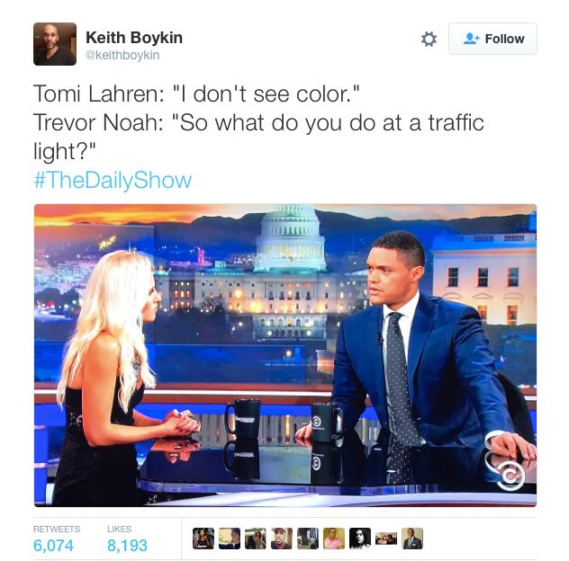The width and height of the screenshot is (569, 561).
Task: Click the fifth liker avatar showing a window
Action: (x=308, y=539)
